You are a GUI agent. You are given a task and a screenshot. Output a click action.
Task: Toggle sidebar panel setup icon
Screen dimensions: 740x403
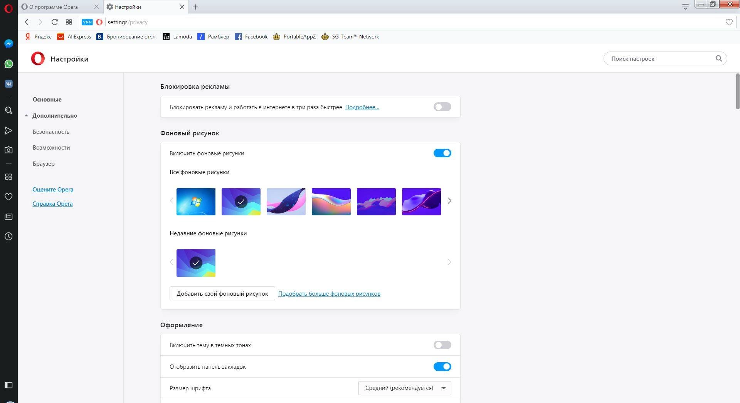[8, 385]
